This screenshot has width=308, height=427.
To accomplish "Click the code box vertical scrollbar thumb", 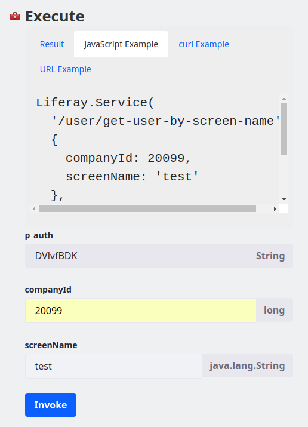I will (284, 128).
